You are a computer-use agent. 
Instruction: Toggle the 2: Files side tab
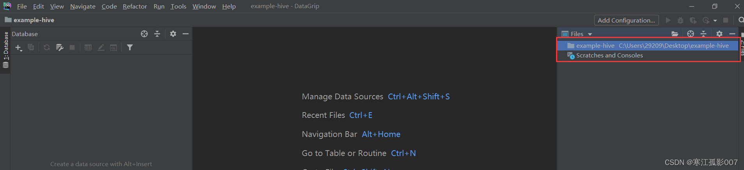pos(742,47)
